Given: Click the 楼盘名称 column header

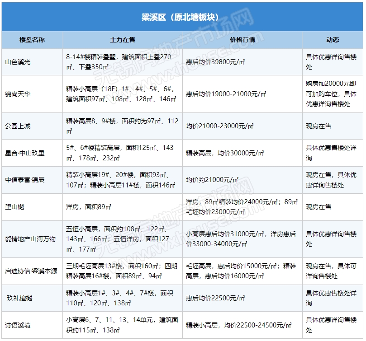Looking at the screenshot, I should (32, 40).
